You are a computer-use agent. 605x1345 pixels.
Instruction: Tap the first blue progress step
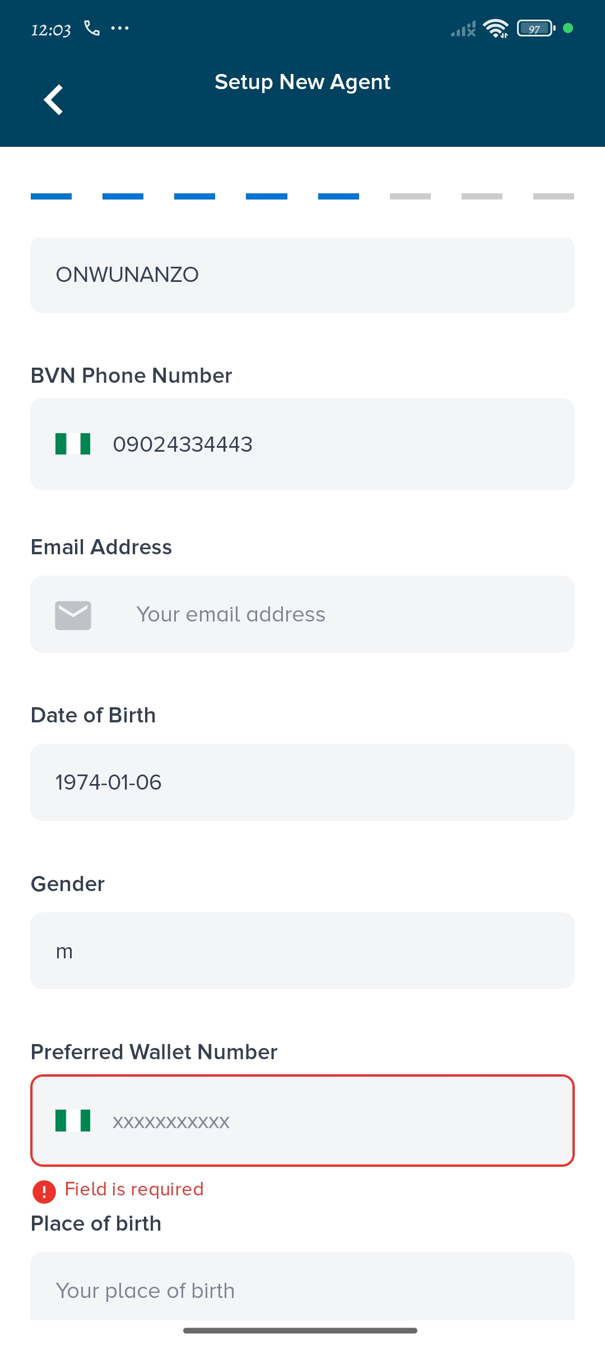(x=51, y=196)
